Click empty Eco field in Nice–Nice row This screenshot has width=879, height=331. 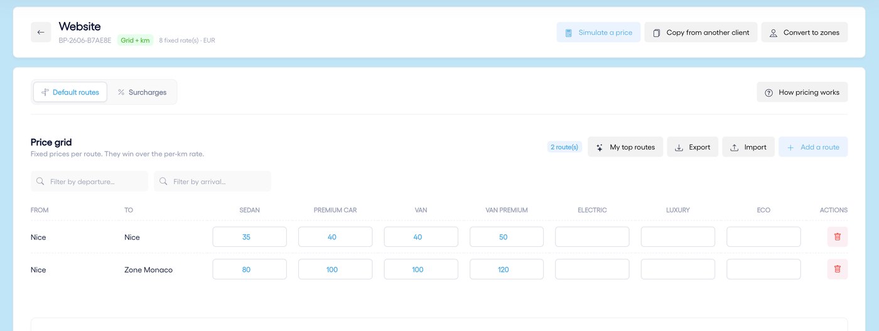763,237
